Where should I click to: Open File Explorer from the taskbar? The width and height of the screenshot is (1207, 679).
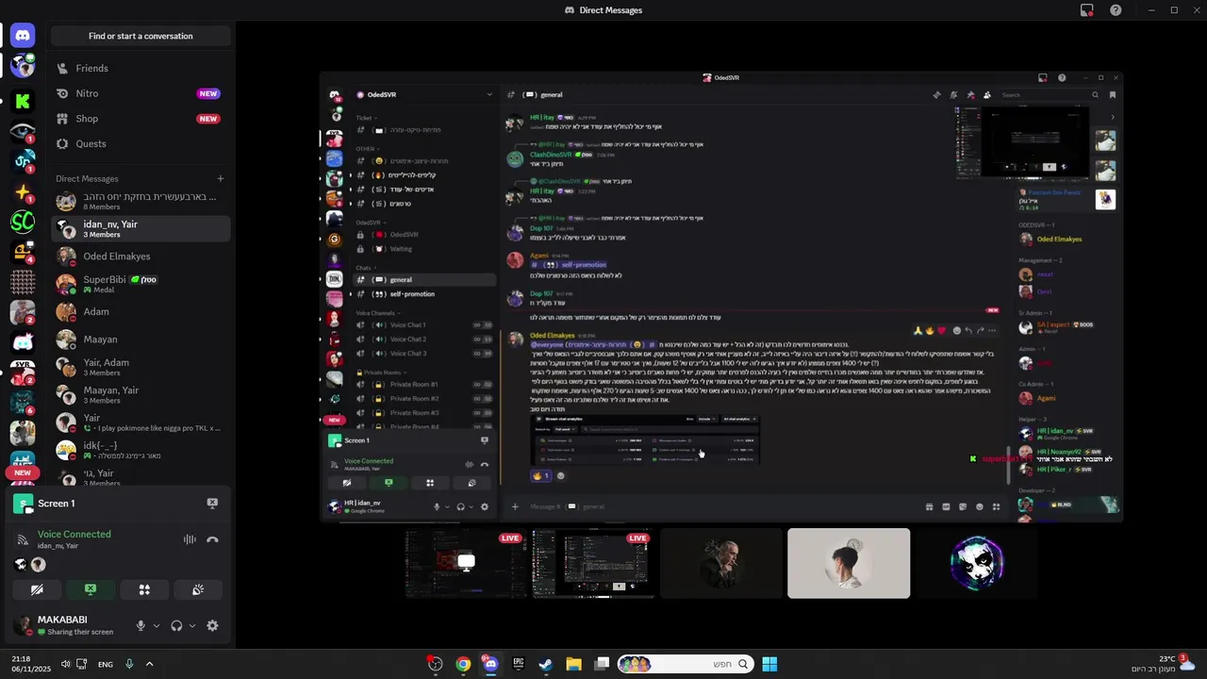(x=573, y=664)
